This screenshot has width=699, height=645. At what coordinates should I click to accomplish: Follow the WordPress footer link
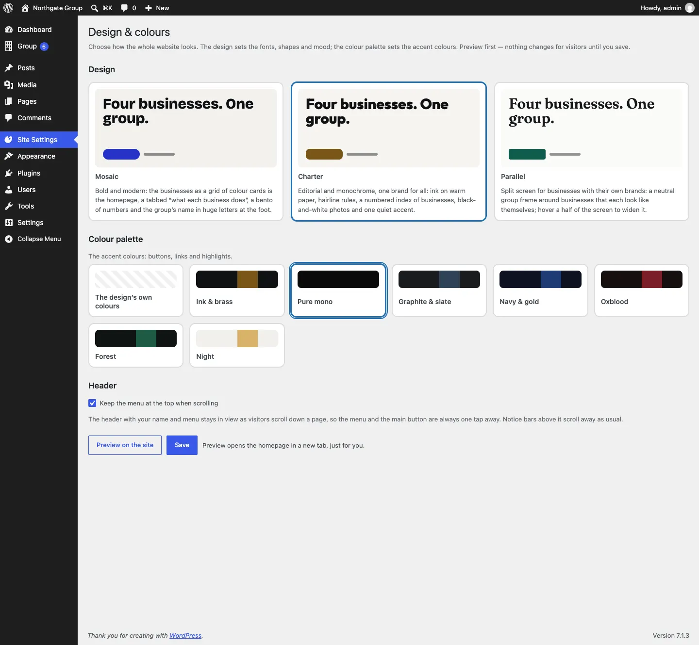coord(185,636)
